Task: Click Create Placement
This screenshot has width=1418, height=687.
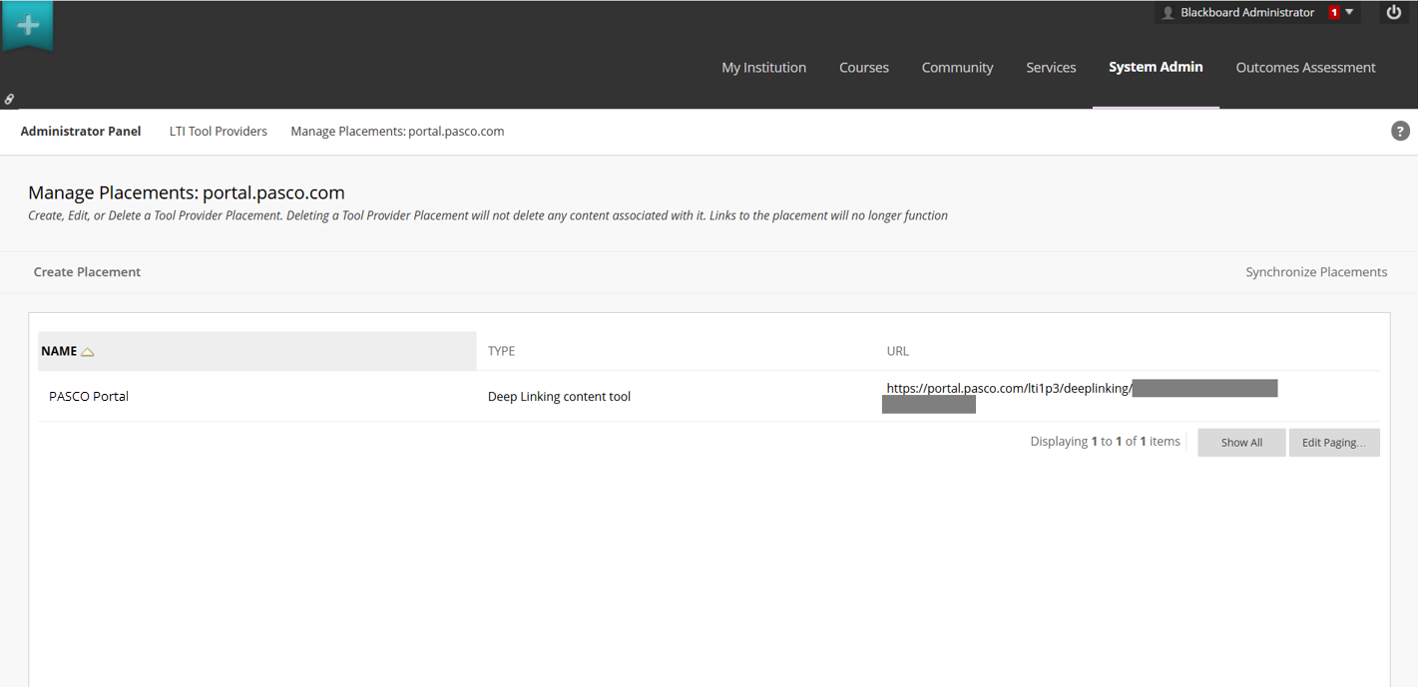Action: pyautogui.click(x=87, y=272)
